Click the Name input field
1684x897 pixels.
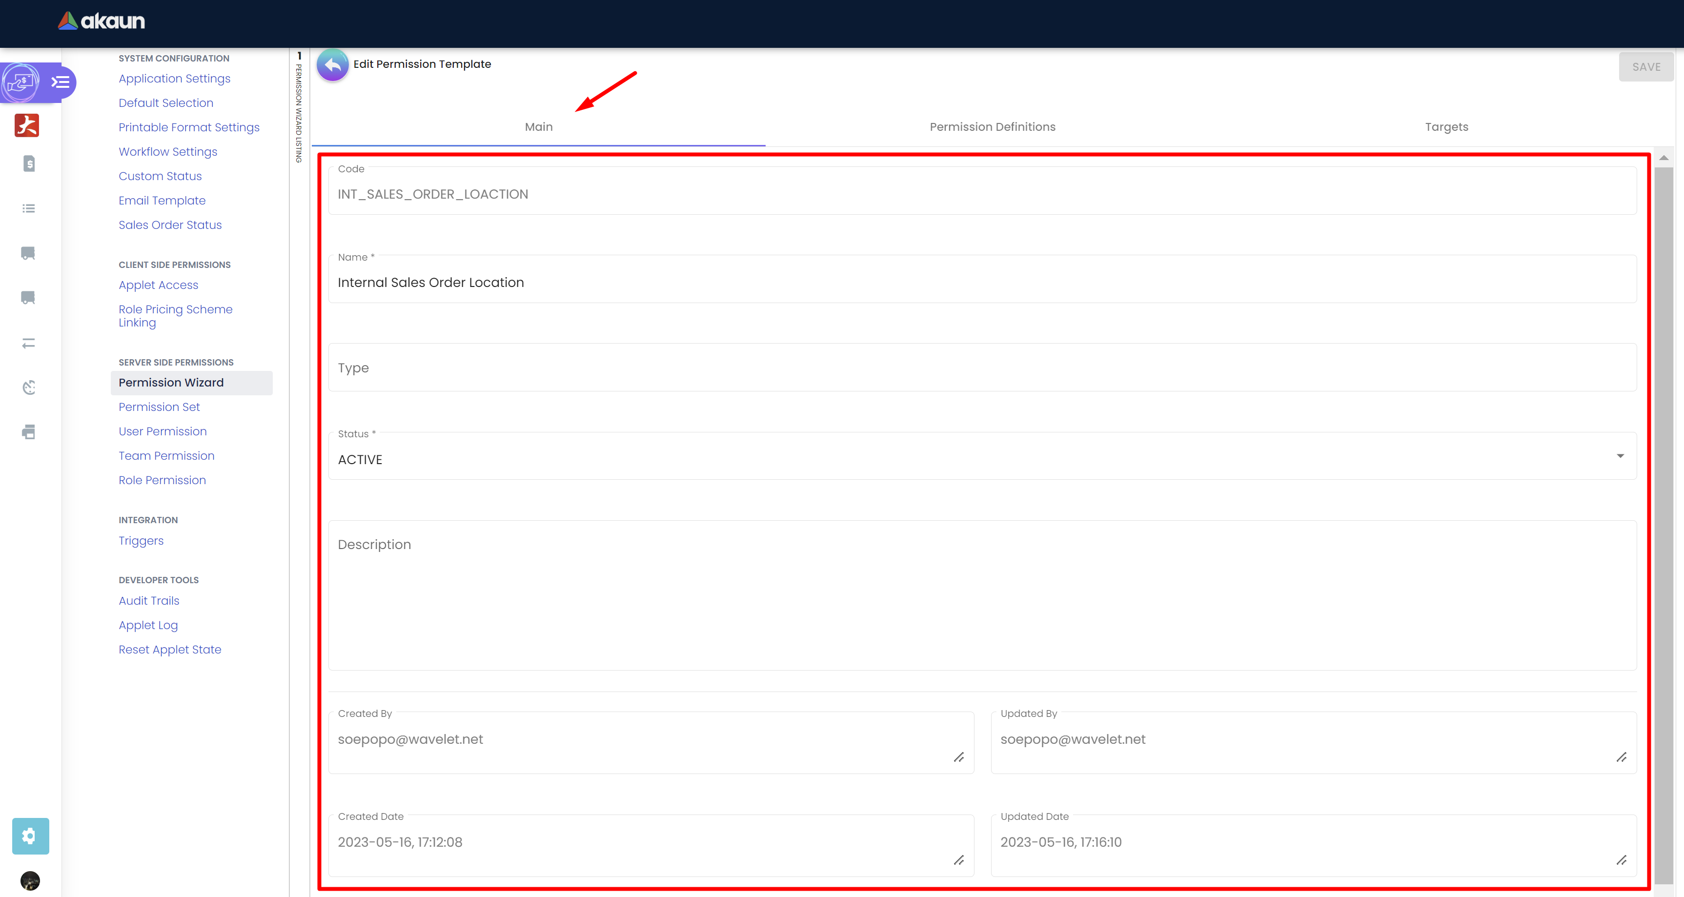(x=982, y=283)
